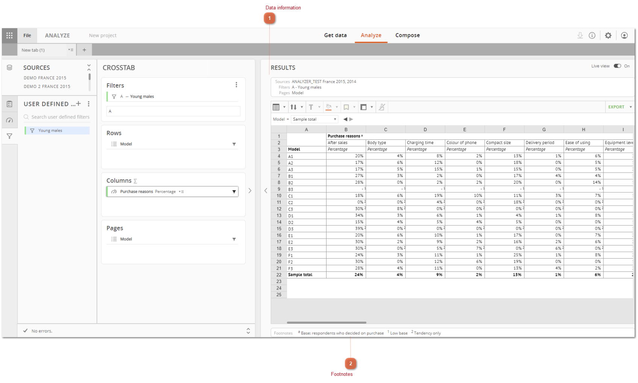638x383 pixels.
Task: Open User Defined options three-dot menu
Action: tap(89, 104)
